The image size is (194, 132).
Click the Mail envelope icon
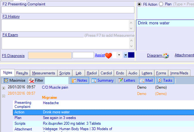pos(142,81)
